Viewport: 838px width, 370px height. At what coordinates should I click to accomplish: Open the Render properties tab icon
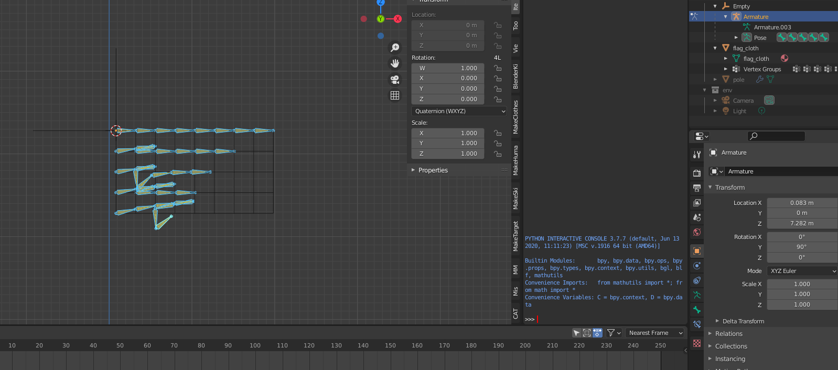pos(697,173)
